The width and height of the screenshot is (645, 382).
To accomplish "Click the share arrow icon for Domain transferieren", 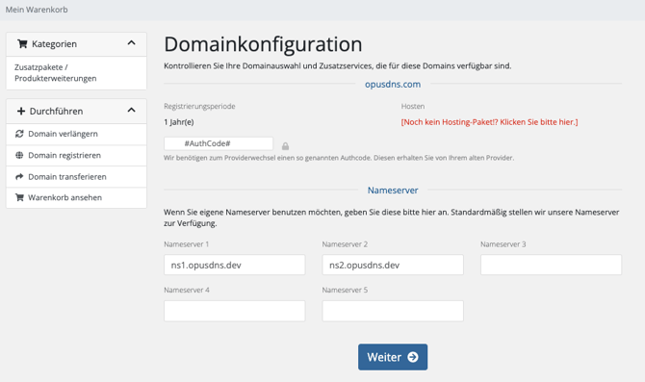I will tap(19, 176).
